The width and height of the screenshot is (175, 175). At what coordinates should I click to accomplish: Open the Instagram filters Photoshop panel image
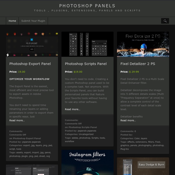pos(87,162)
